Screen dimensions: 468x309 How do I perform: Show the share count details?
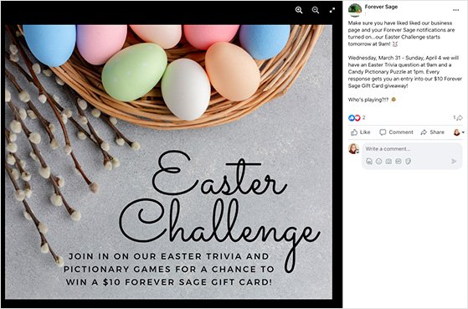[x=458, y=117]
